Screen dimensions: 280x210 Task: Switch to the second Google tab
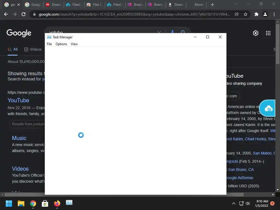click(x=33, y=5)
